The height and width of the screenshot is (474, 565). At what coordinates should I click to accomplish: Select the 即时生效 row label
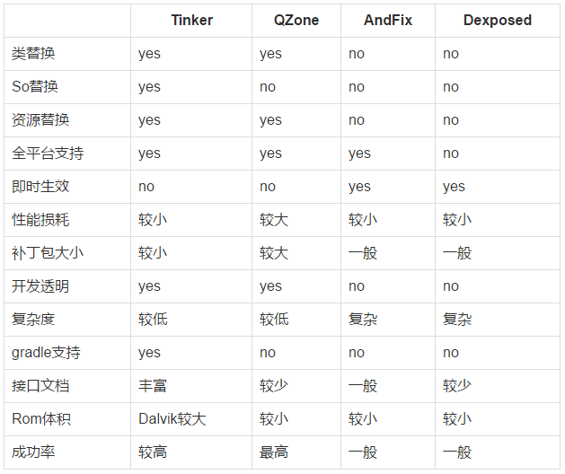click(40, 186)
